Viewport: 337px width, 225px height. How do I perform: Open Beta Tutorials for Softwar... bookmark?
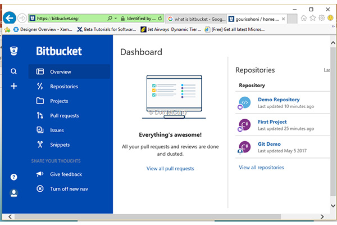[107, 29]
